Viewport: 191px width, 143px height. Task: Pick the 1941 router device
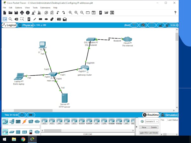pos(60,121)
